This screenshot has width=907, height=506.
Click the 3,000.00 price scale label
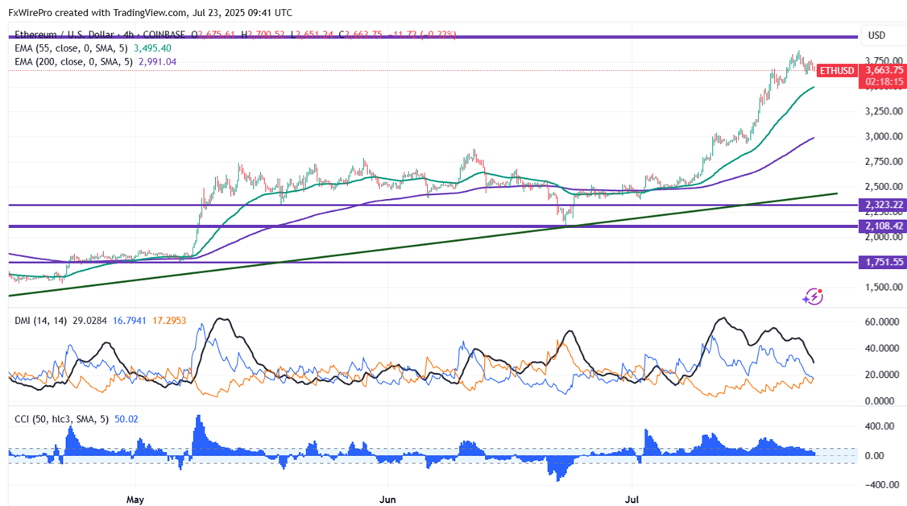point(884,136)
